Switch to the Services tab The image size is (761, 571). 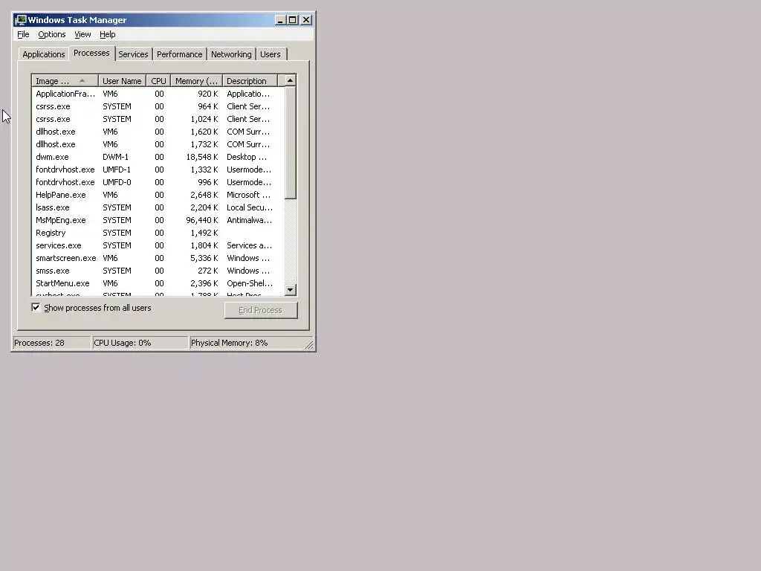133,54
